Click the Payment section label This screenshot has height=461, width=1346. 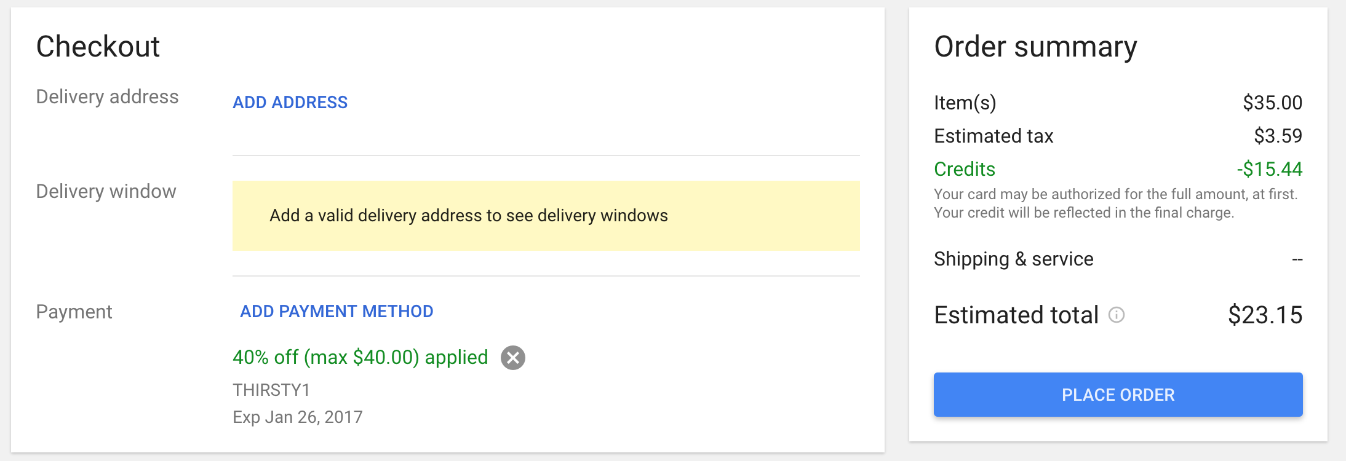[74, 312]
